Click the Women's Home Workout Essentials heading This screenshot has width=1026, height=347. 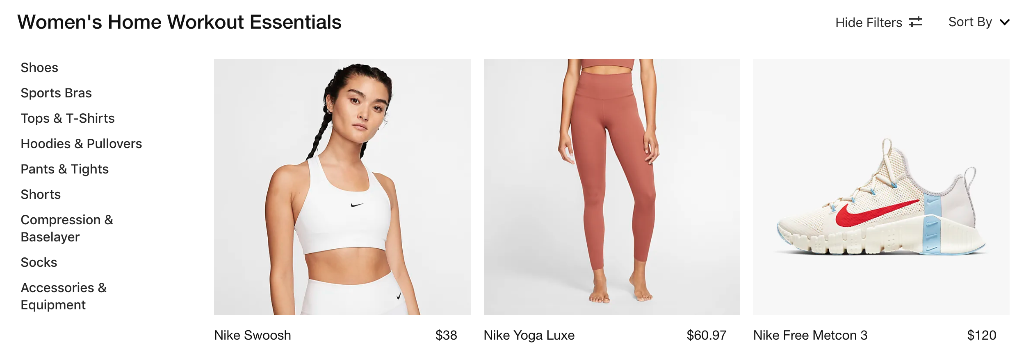(x=179, y=22)
